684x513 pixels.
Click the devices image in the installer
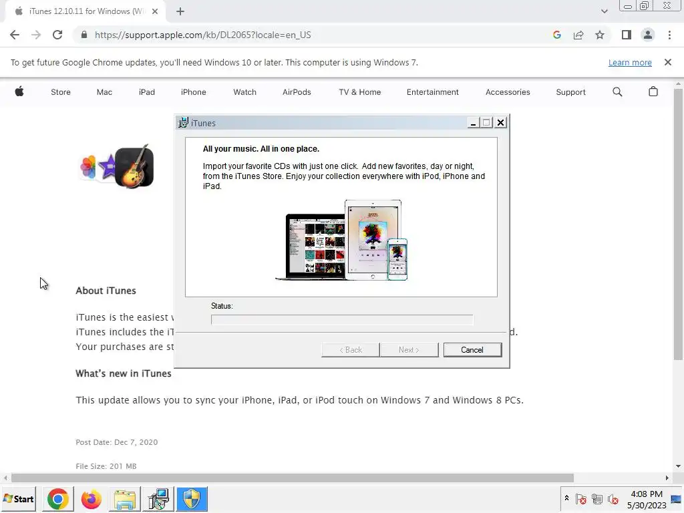click(x=341, y=240)
